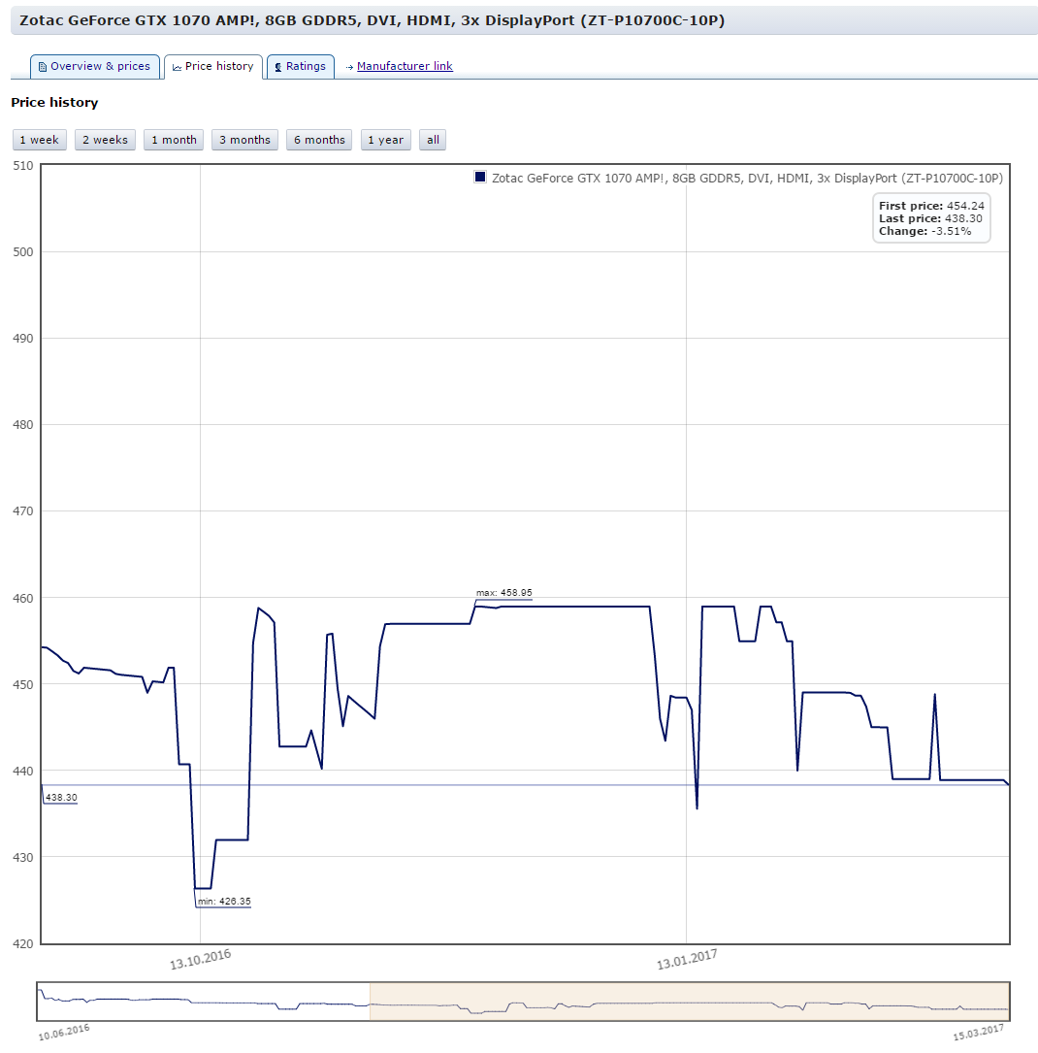Click the Last price: 438.30 text

click(x=930, y=218)
